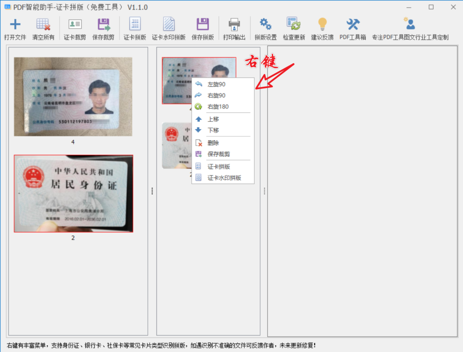Image resolution: width=463 pixels, height=352 pixels.
Task: Select the 证卡裁剪 card crop tool
Action: point(75,25)
